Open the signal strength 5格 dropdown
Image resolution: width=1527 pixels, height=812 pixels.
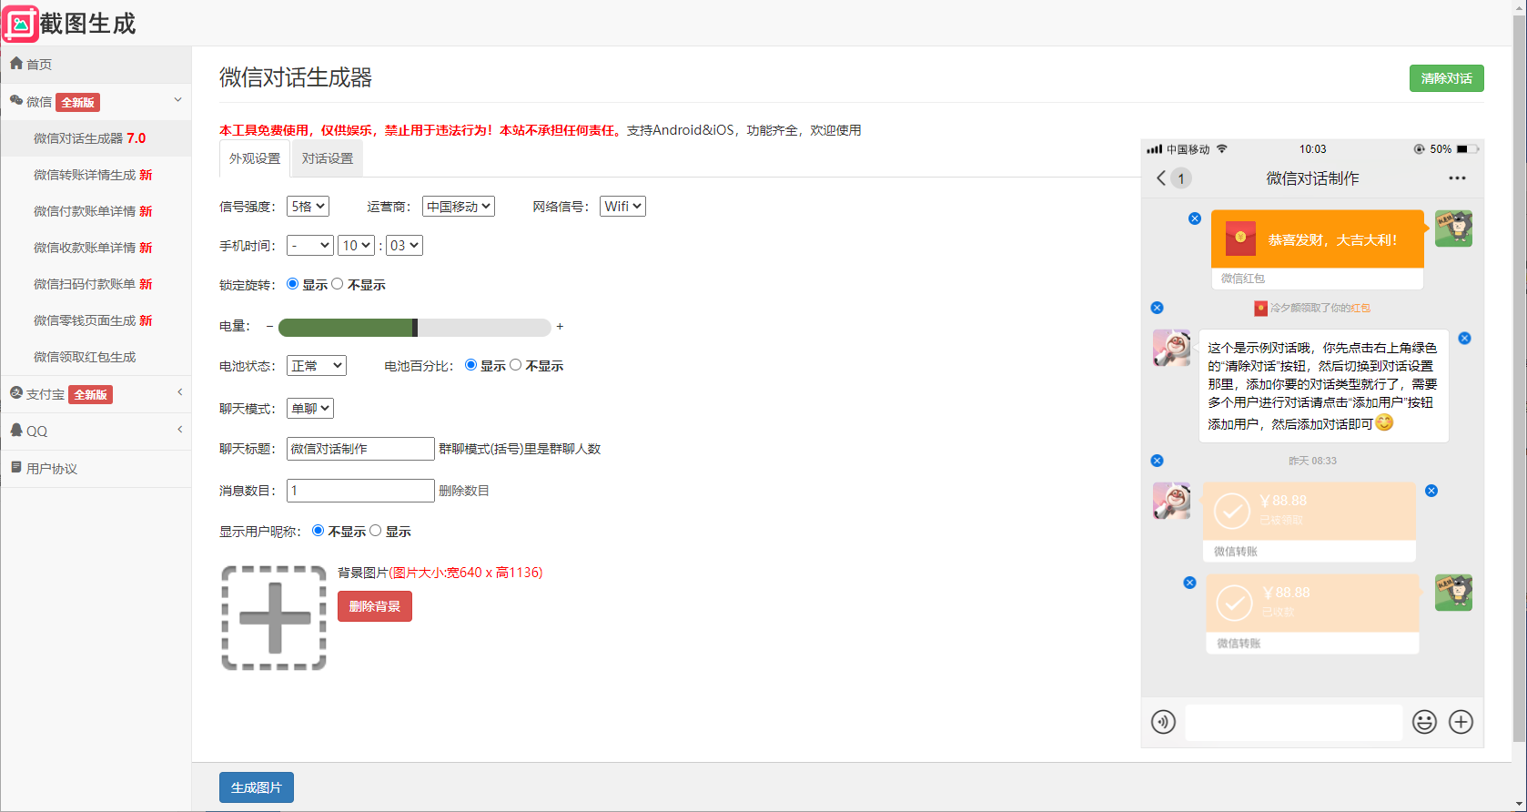click(x=308, y=207)
